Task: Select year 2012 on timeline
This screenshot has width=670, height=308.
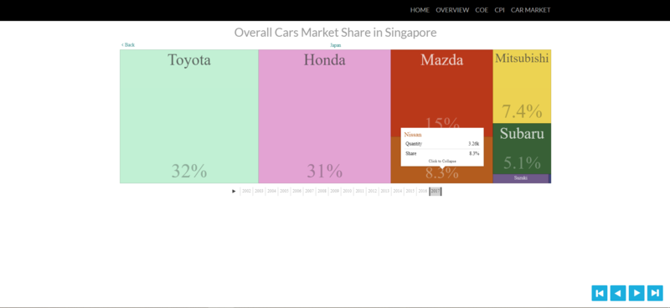Action: (373, 191)
